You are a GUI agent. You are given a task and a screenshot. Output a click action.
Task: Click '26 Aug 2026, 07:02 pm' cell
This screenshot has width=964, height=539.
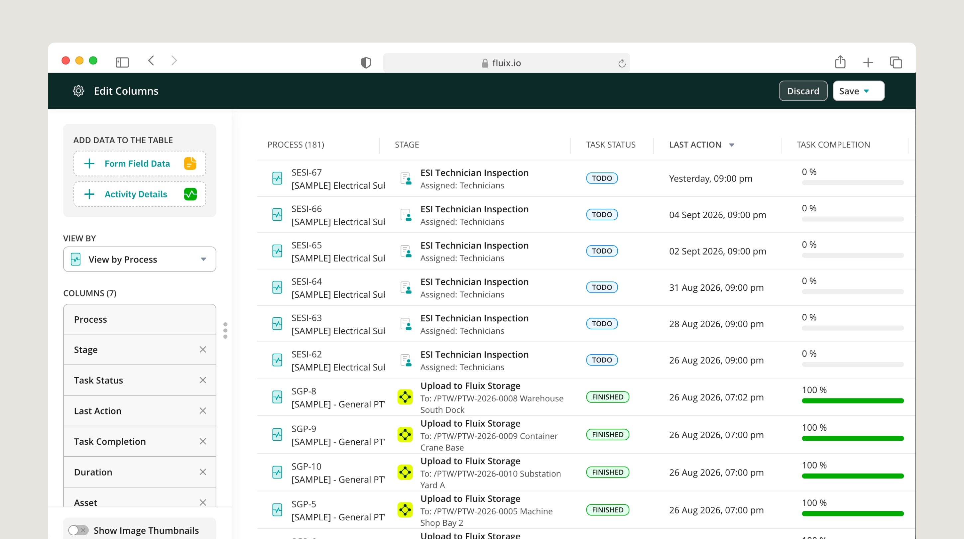pos(716,397)
